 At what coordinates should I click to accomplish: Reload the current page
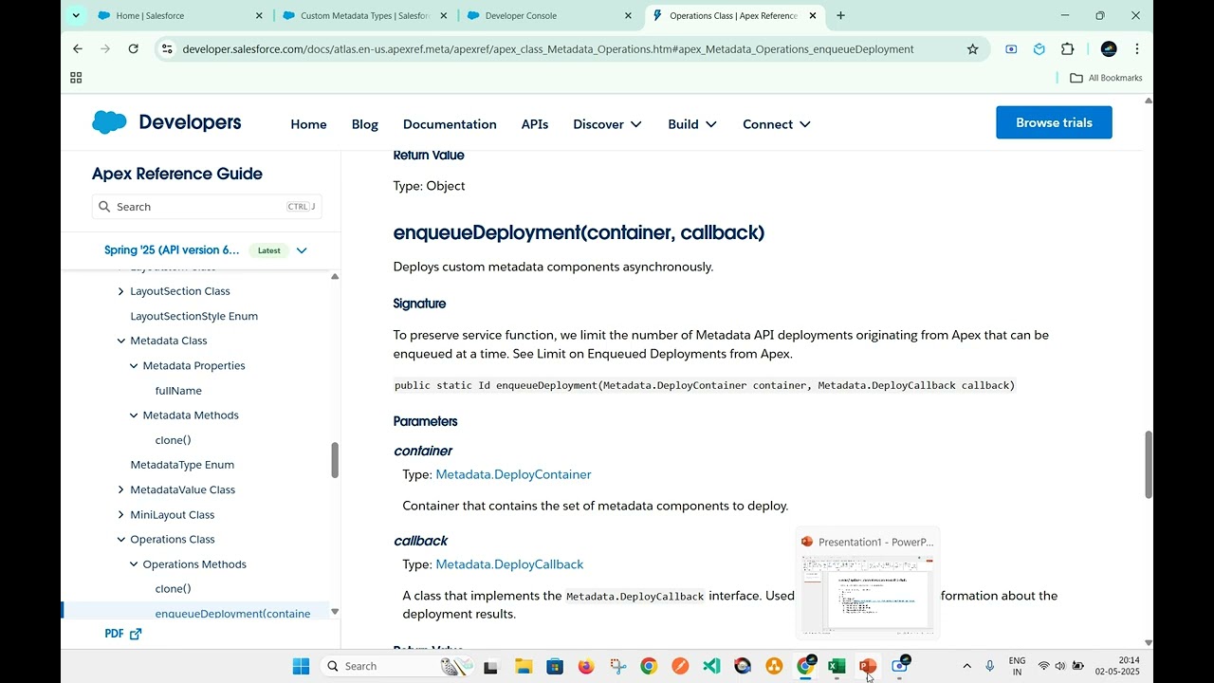[x=134, y=48]
